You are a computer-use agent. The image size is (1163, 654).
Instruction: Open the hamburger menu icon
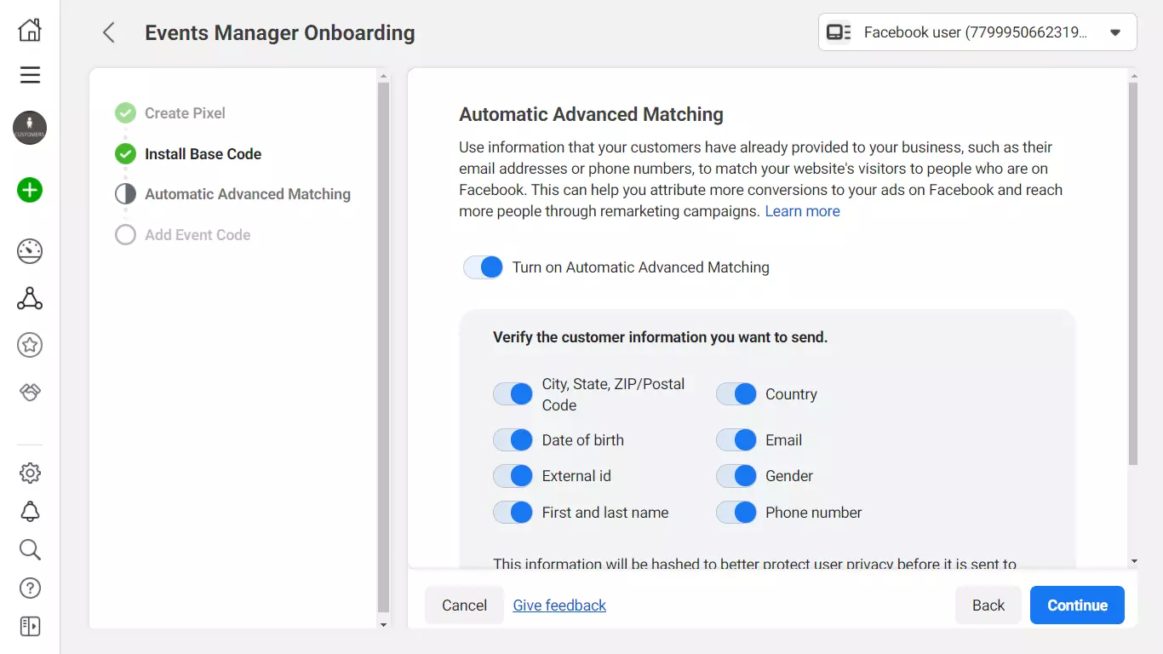pyautogui.click(x=30, y=75)
